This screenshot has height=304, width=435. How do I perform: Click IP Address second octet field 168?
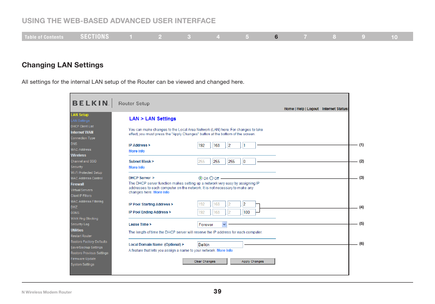[x=219, y=145]
